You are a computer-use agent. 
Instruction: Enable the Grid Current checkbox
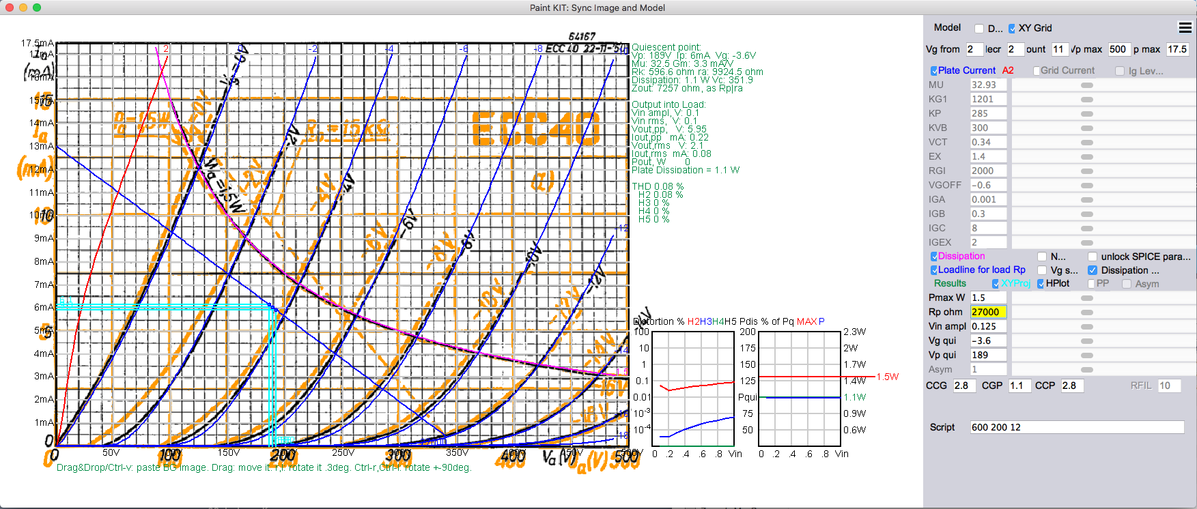click(1037, 70)
